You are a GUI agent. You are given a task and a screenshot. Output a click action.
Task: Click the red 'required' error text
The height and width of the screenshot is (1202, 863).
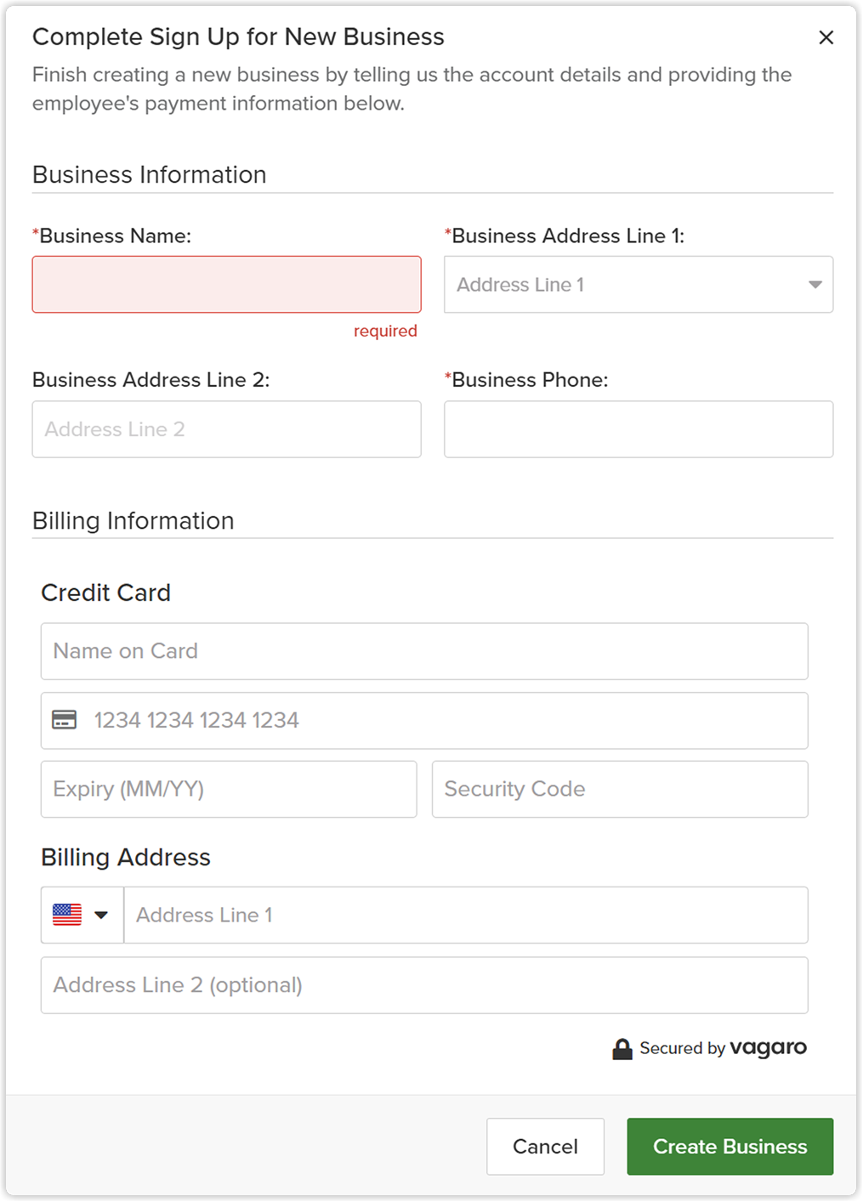pos(385,331)
